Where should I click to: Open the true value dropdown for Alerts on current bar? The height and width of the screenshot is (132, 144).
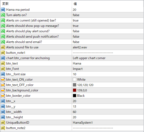(108, 20)
